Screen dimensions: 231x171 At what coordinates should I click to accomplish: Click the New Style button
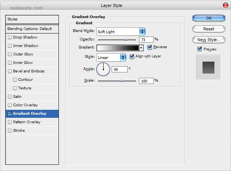[209, 40]
